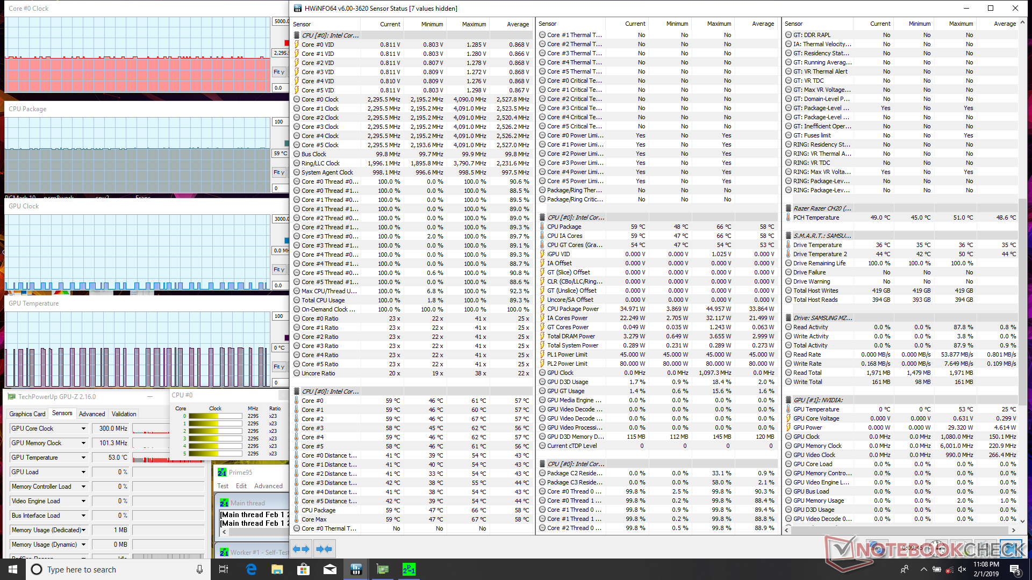Open the Mail app from the taskbar
This screenshot has height=580, width=1032.
click(329, 569)
